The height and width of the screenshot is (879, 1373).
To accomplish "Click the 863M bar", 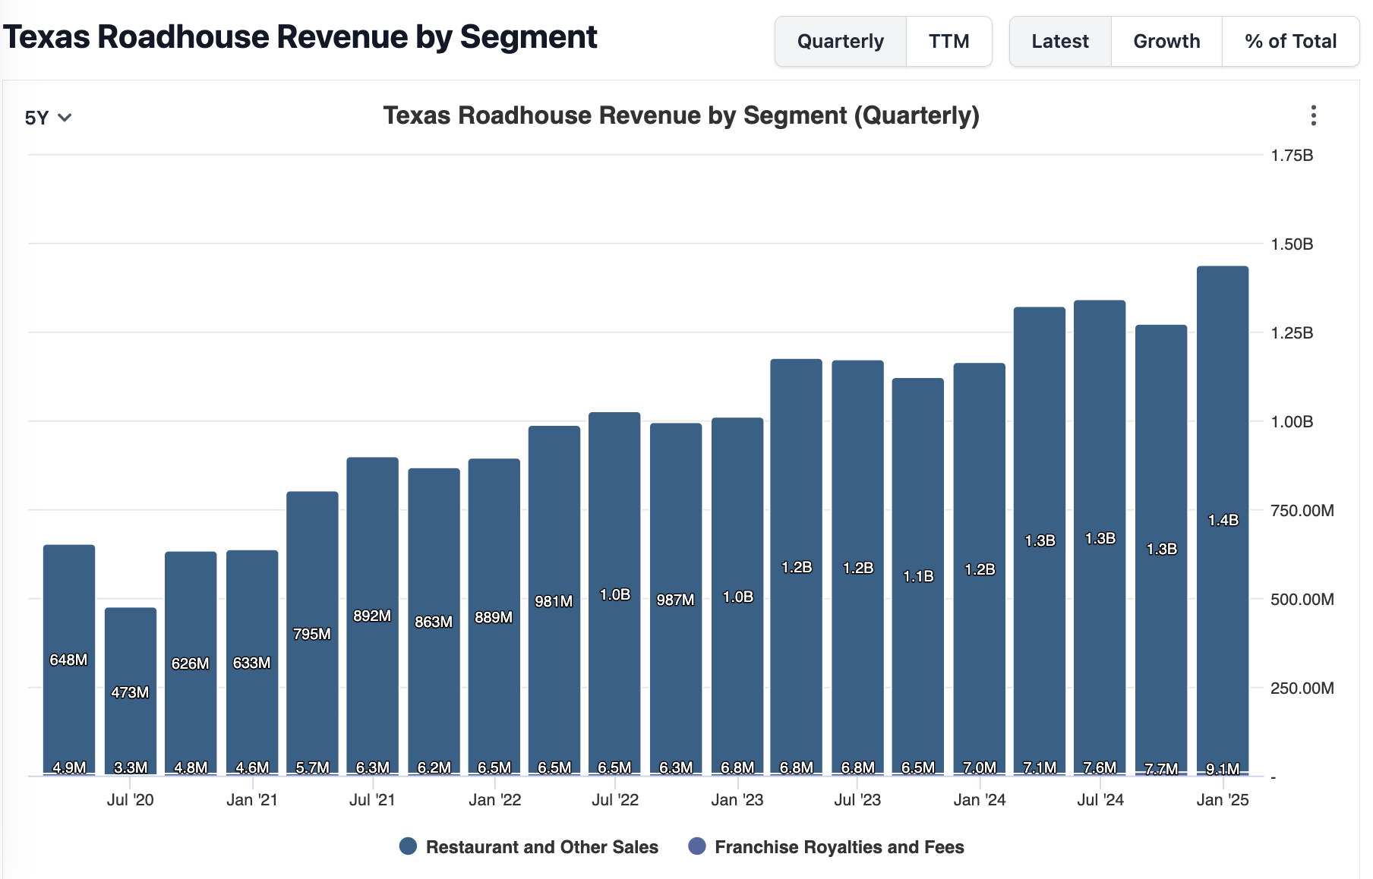I will (x=434, y=620).
